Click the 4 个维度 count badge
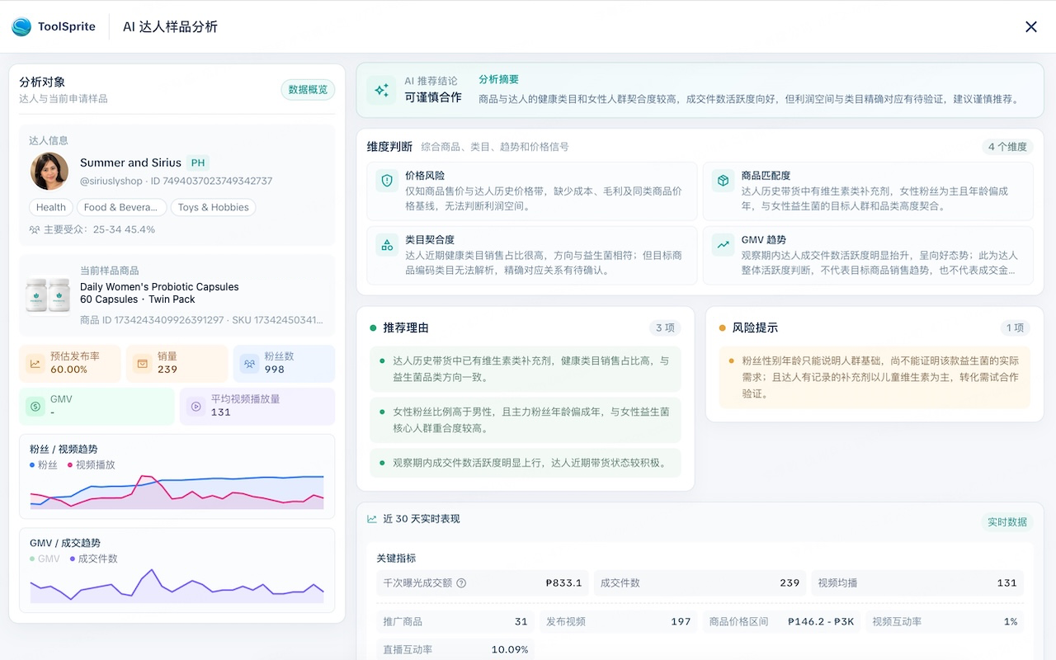 pos(1007,147)
